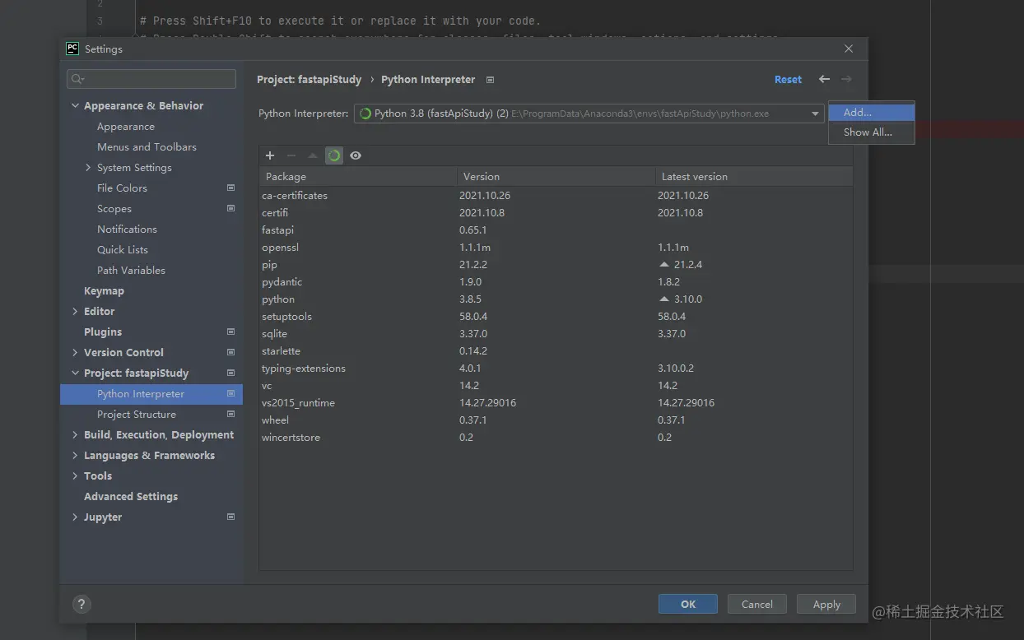
Task: Click the Project: fastapiStudy breadcrumb
Action: (310, 80)
